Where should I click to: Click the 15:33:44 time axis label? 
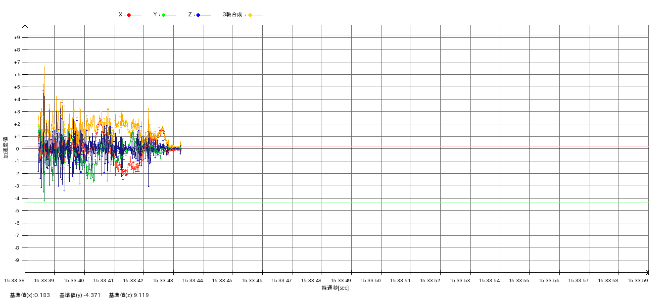[192, 280]
